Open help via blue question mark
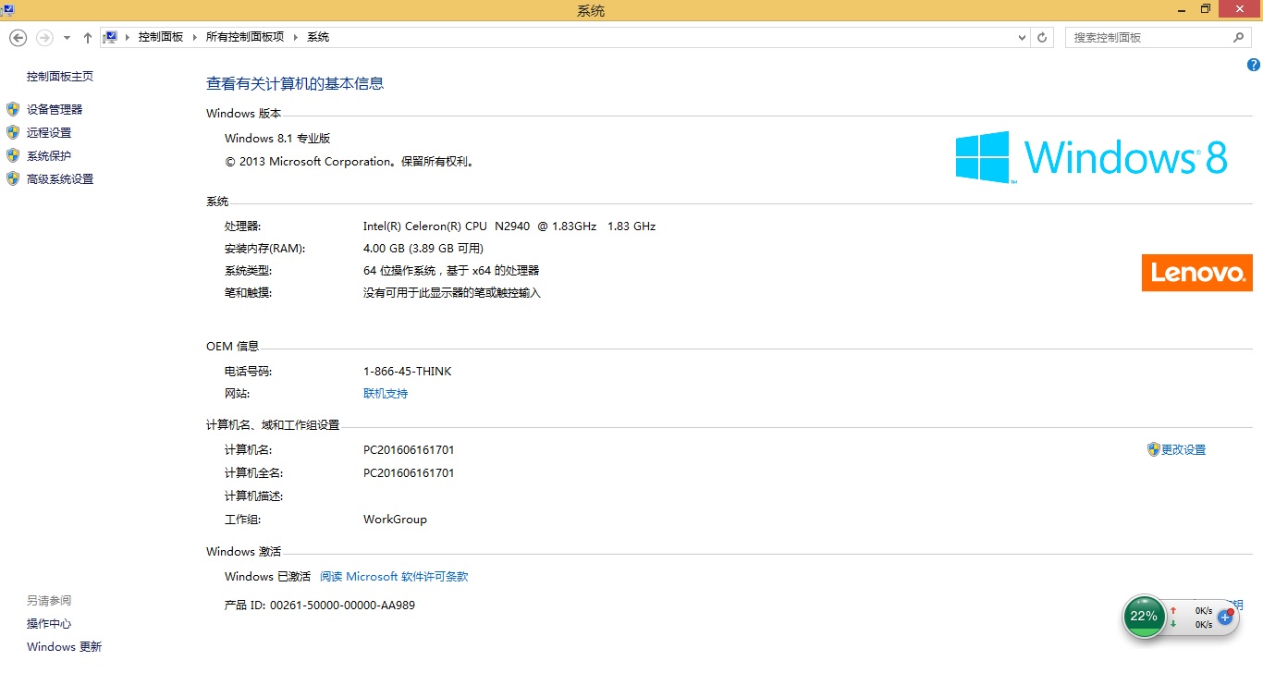Viewport: 1263px width, 673px height. point(1254,65)
